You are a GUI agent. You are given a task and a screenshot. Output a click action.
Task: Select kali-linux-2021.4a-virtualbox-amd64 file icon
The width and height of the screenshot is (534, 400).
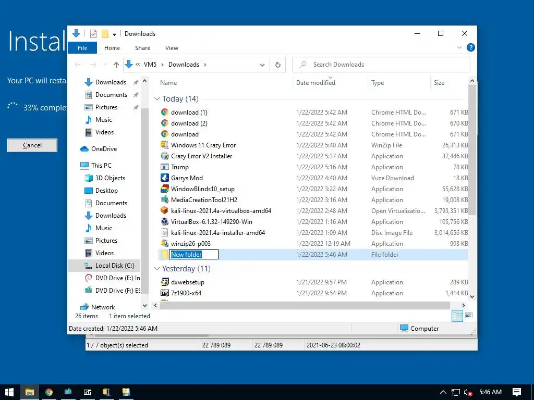pos(164,210)
